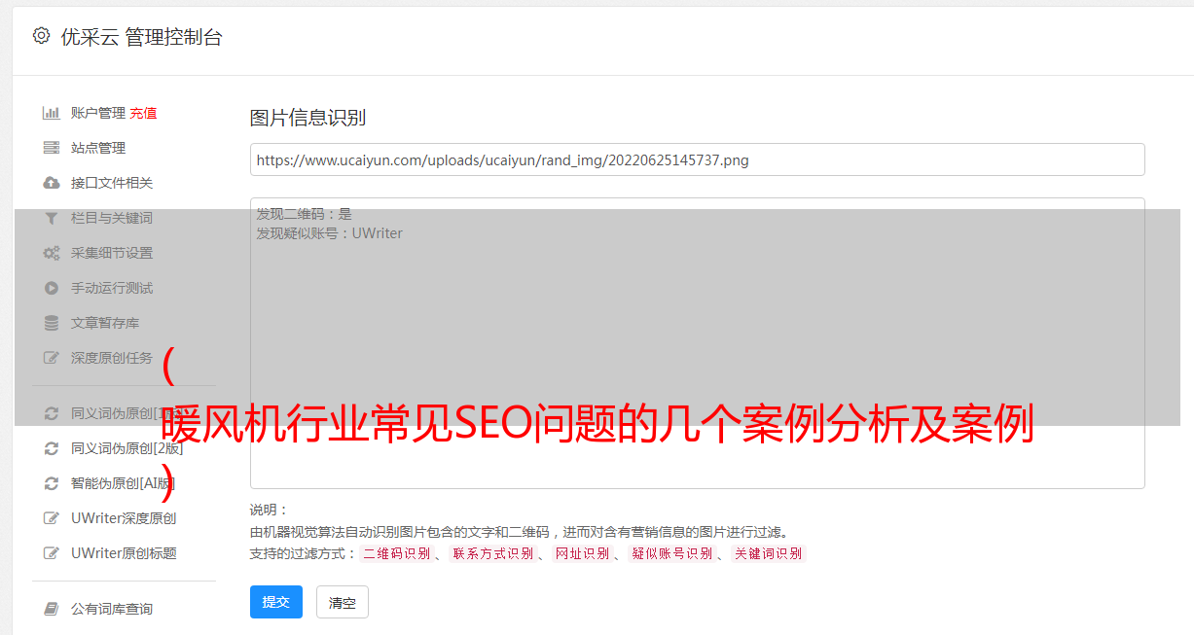Screen dimensions: 1194x635
Task: Open 智能伪原创[AI版] menu item
Action: click(124, 483)
